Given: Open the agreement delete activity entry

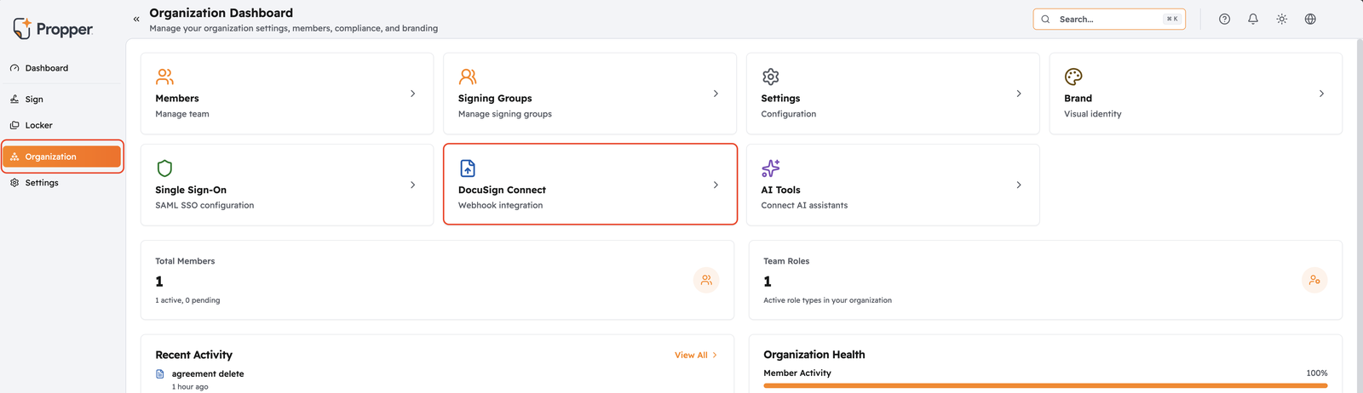Looking at the screenshot, I should coord(208,374).
